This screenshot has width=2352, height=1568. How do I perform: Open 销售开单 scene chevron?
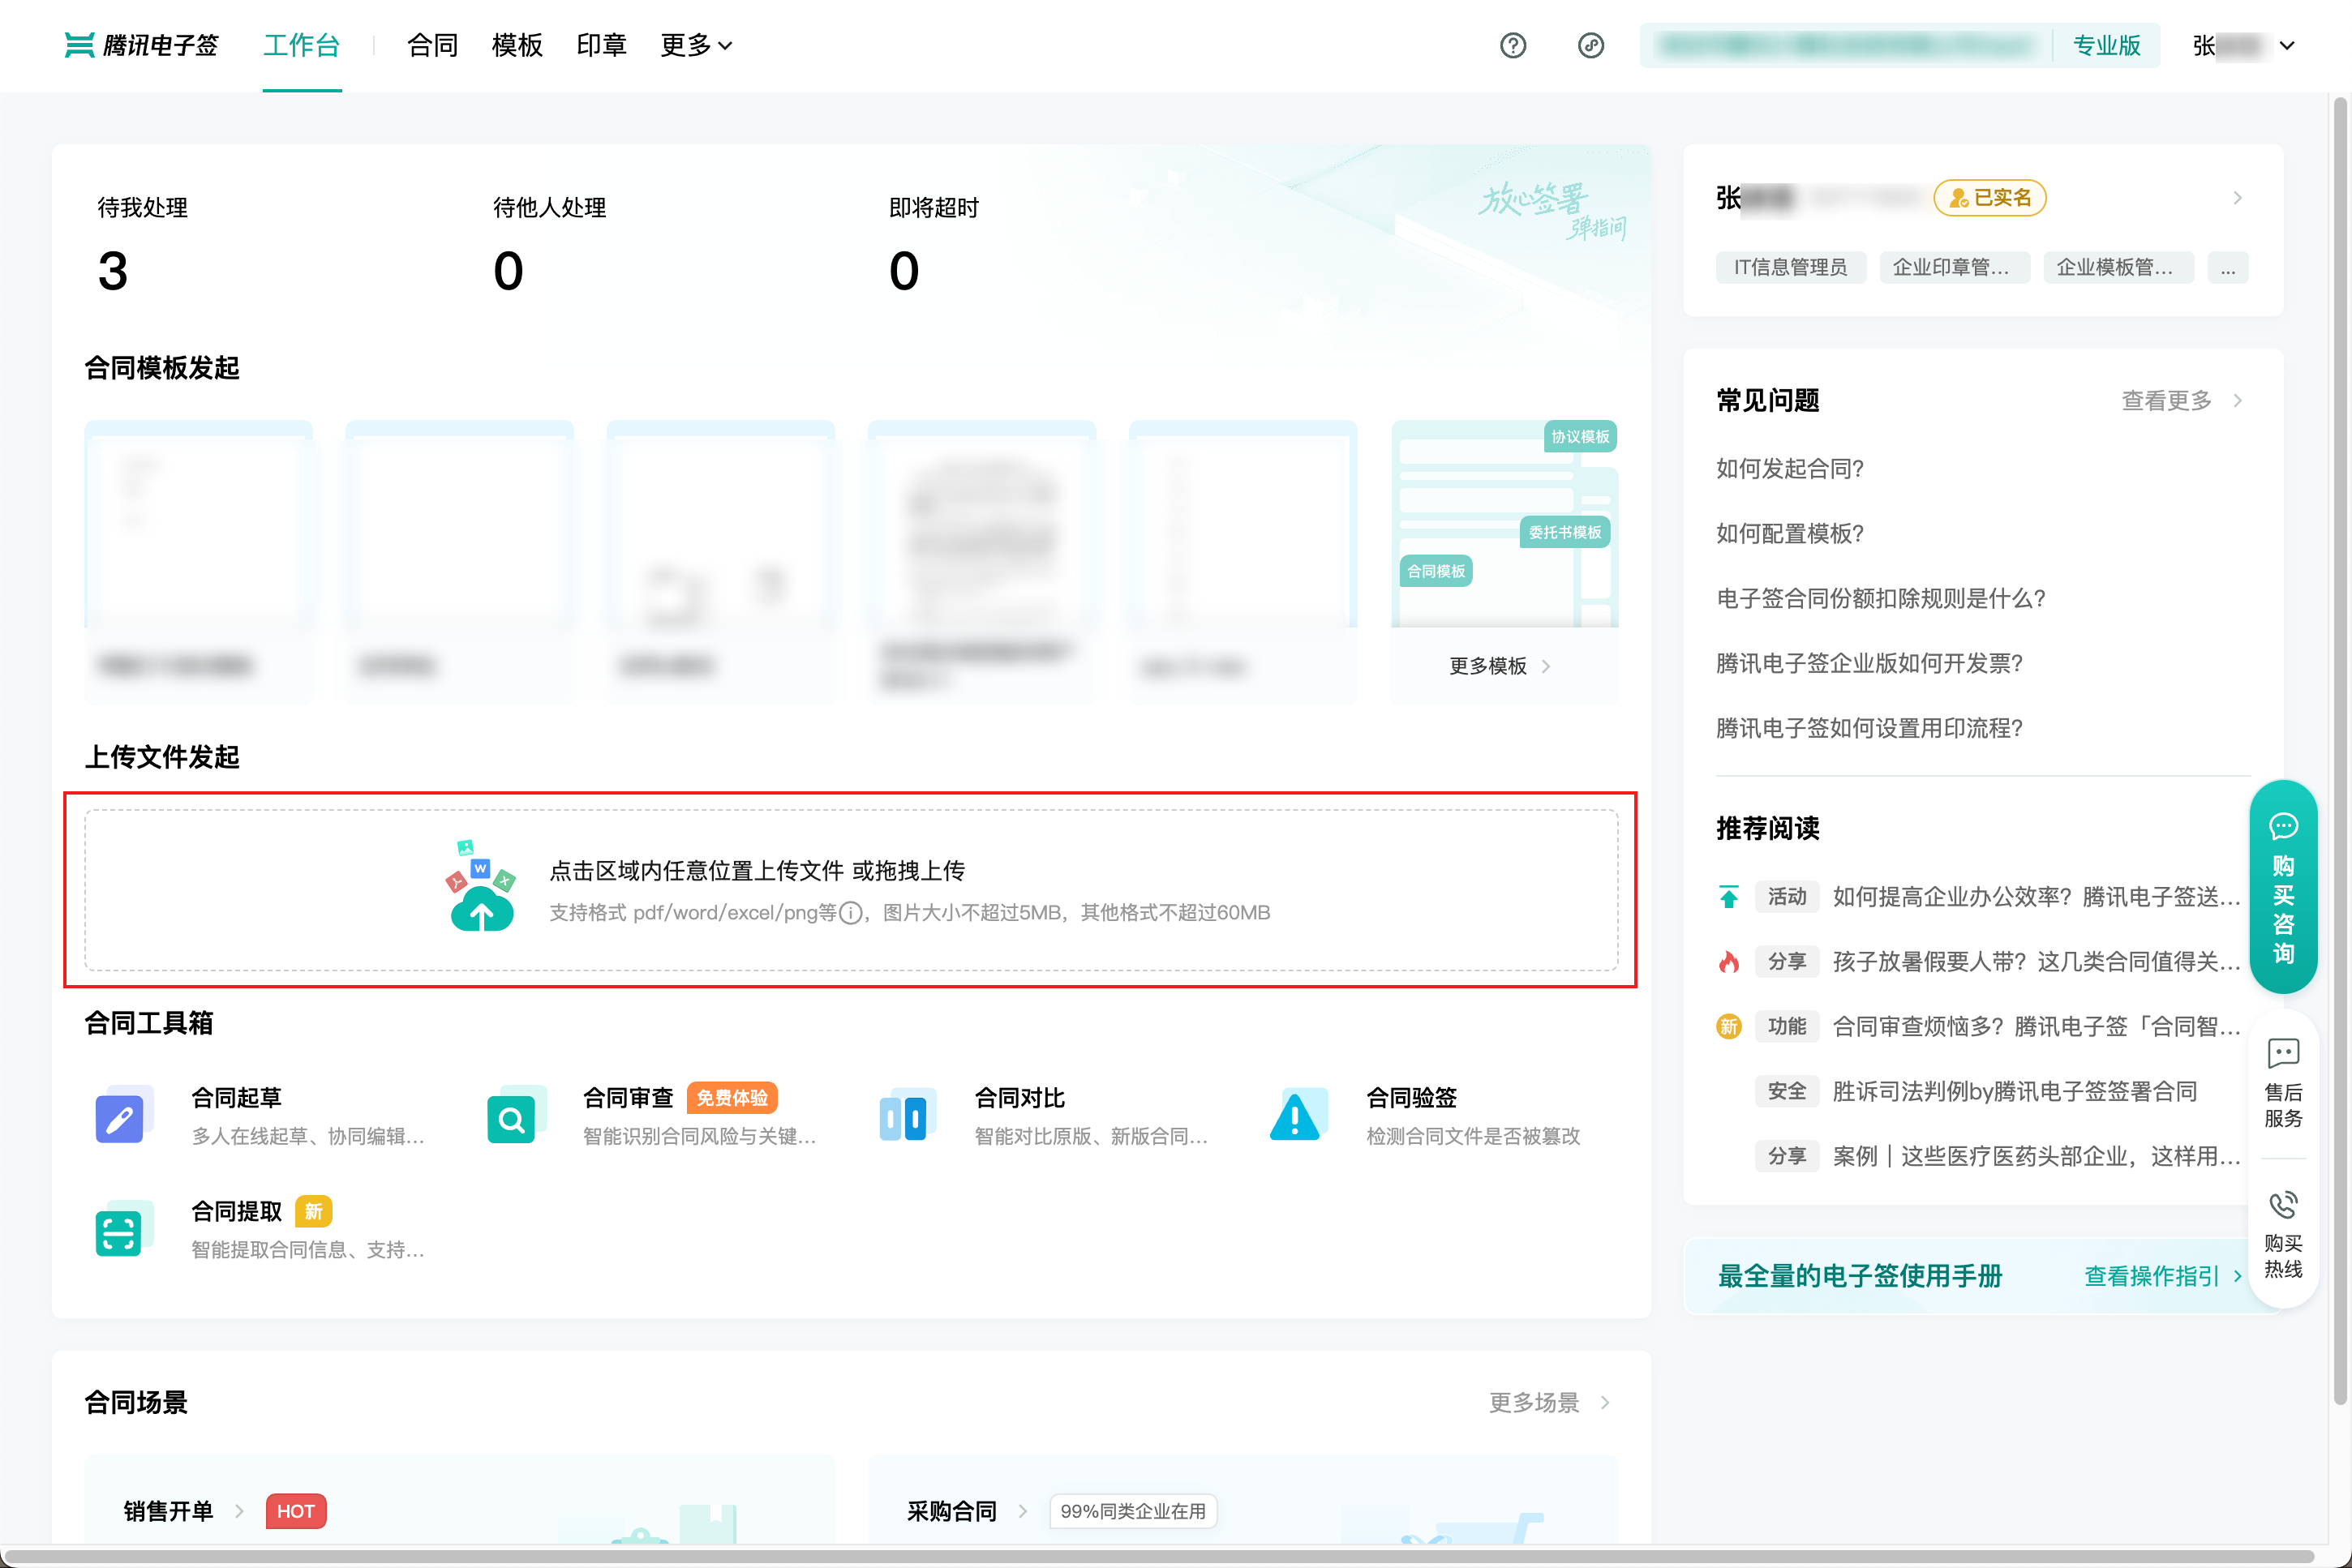click(239, 1511)
